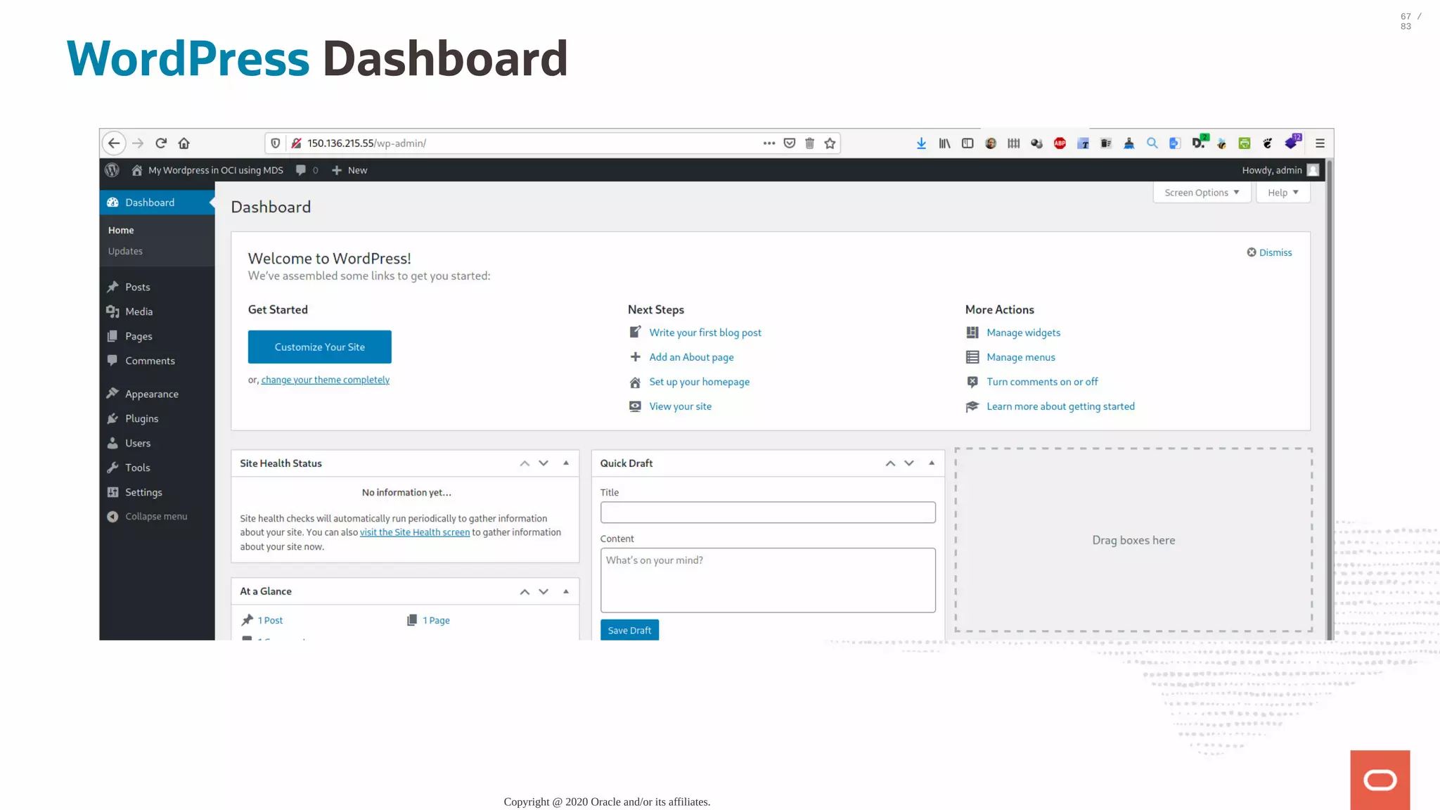This screenshot has width=1440, height=810.
Task: Click the AdBlock Plus extension icon
Action: coord(1060,143)
